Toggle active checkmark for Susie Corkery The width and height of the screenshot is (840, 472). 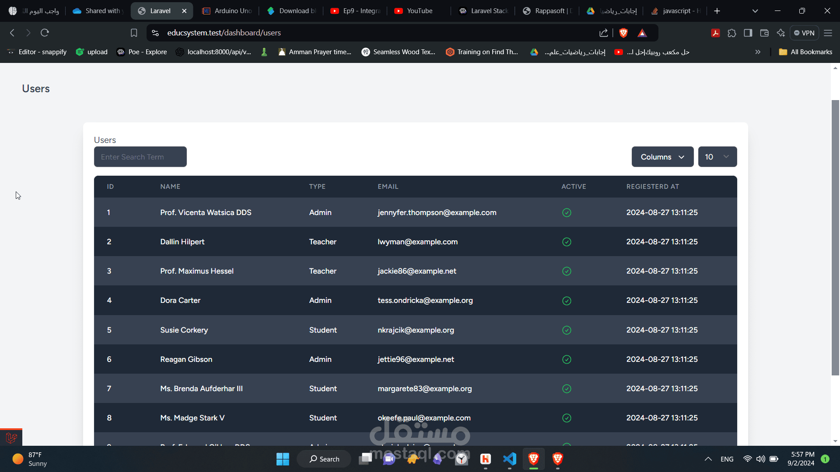tap(567, 330)
